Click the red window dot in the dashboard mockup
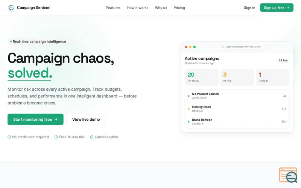Viewport: 301px width, 188px height. click(x=186, y=47)
